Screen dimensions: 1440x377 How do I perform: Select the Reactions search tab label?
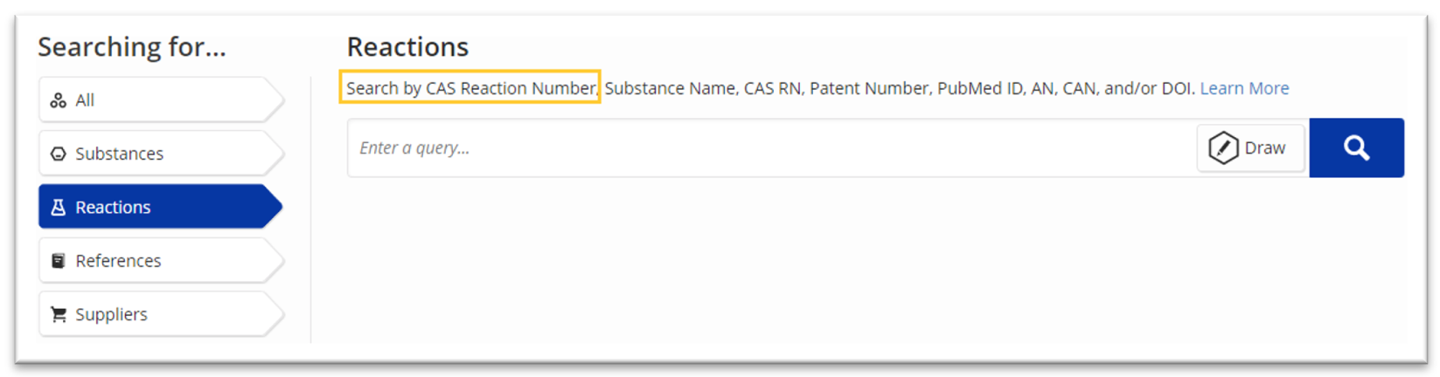tap(113, 208)
